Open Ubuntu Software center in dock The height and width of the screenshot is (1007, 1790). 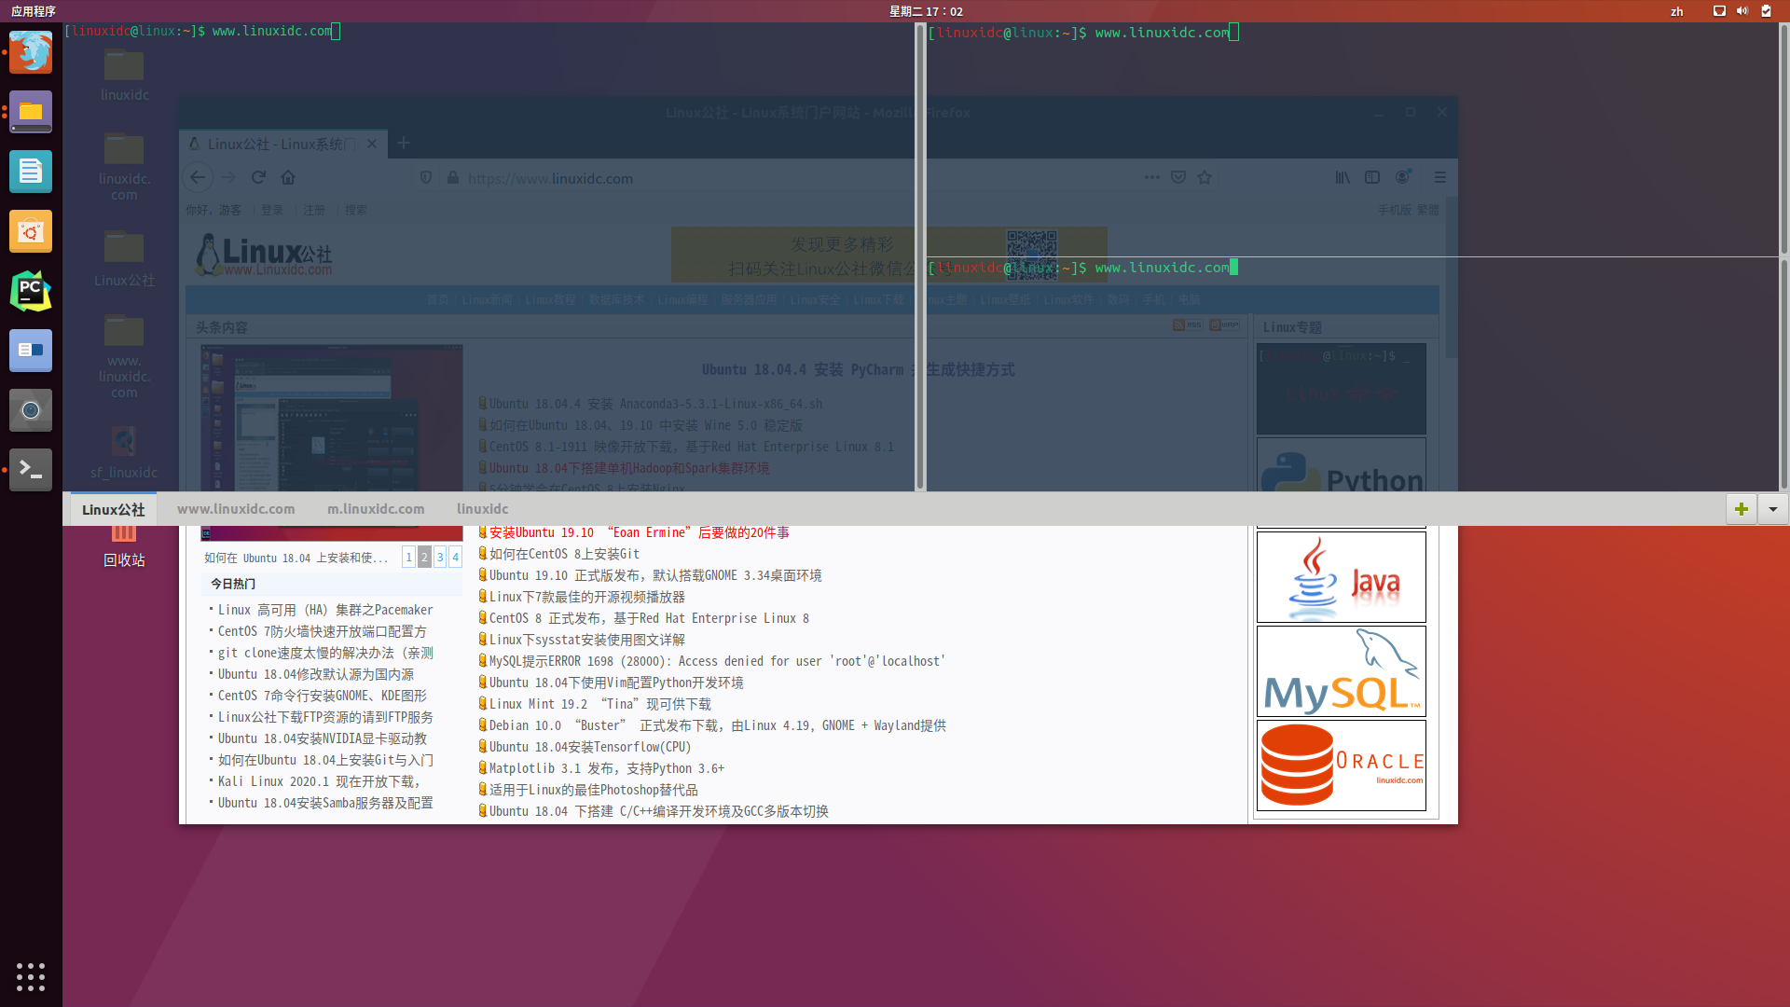31,231
